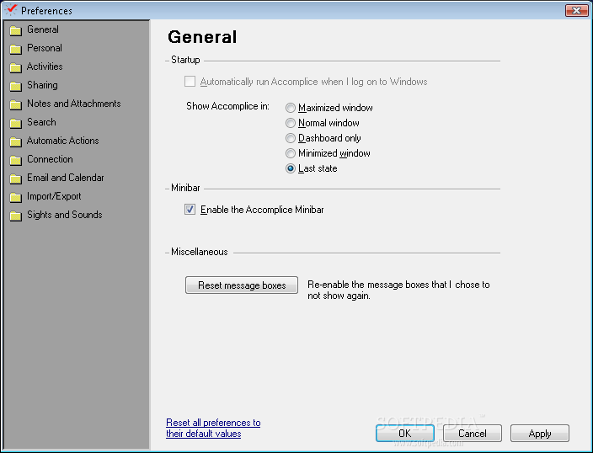Open Automatic Actions settings
The height and width of the screenshot is (453, 593).
63,141
